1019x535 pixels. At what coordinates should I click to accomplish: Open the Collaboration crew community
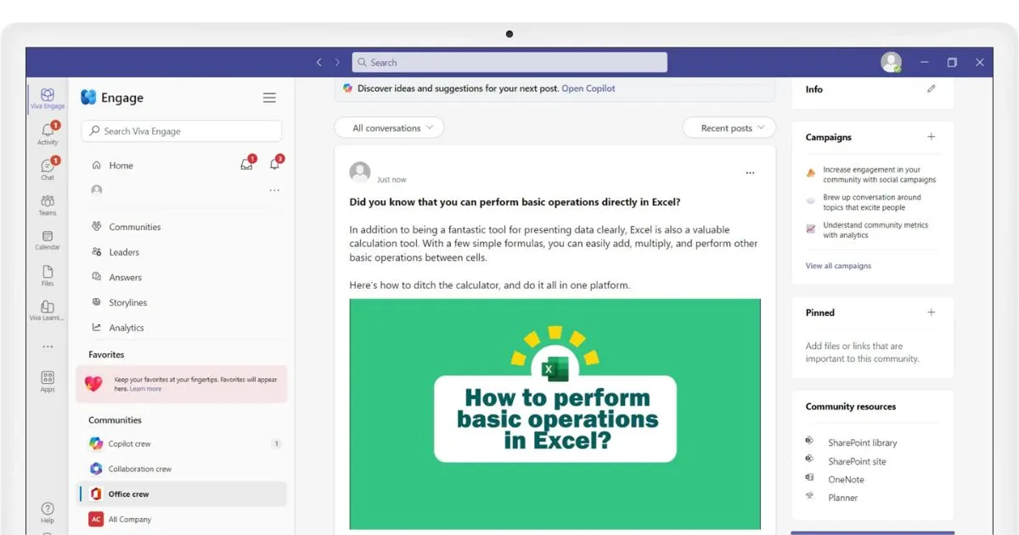pos(182,469)
